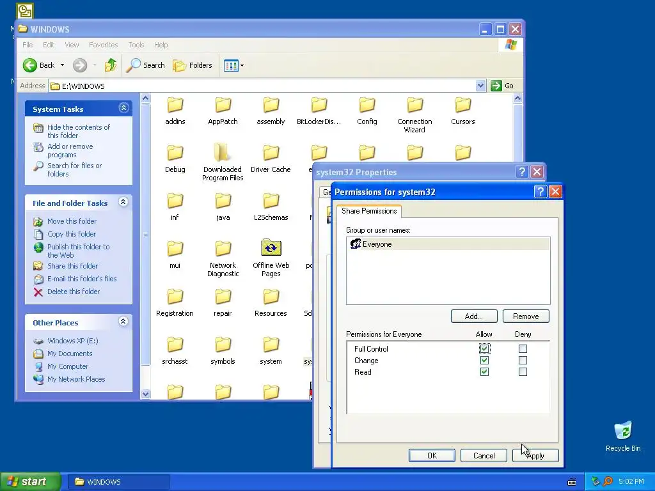The width and height of the screenshot is (655, 491).
Task: Click WINDOWS taskbar button
Action: (118, 482)
